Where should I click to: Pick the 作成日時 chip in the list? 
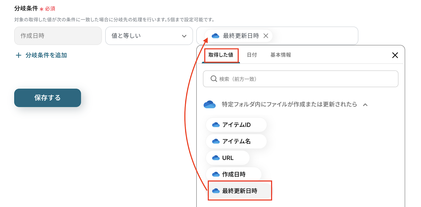234,174
